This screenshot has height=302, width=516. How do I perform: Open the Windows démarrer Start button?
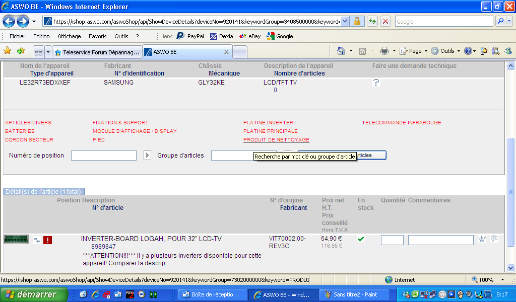pos(34,294)
